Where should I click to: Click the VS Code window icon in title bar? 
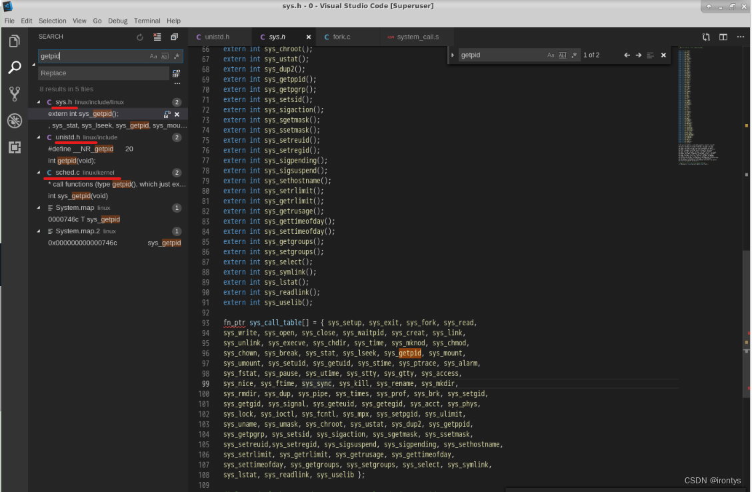(7, 6)
